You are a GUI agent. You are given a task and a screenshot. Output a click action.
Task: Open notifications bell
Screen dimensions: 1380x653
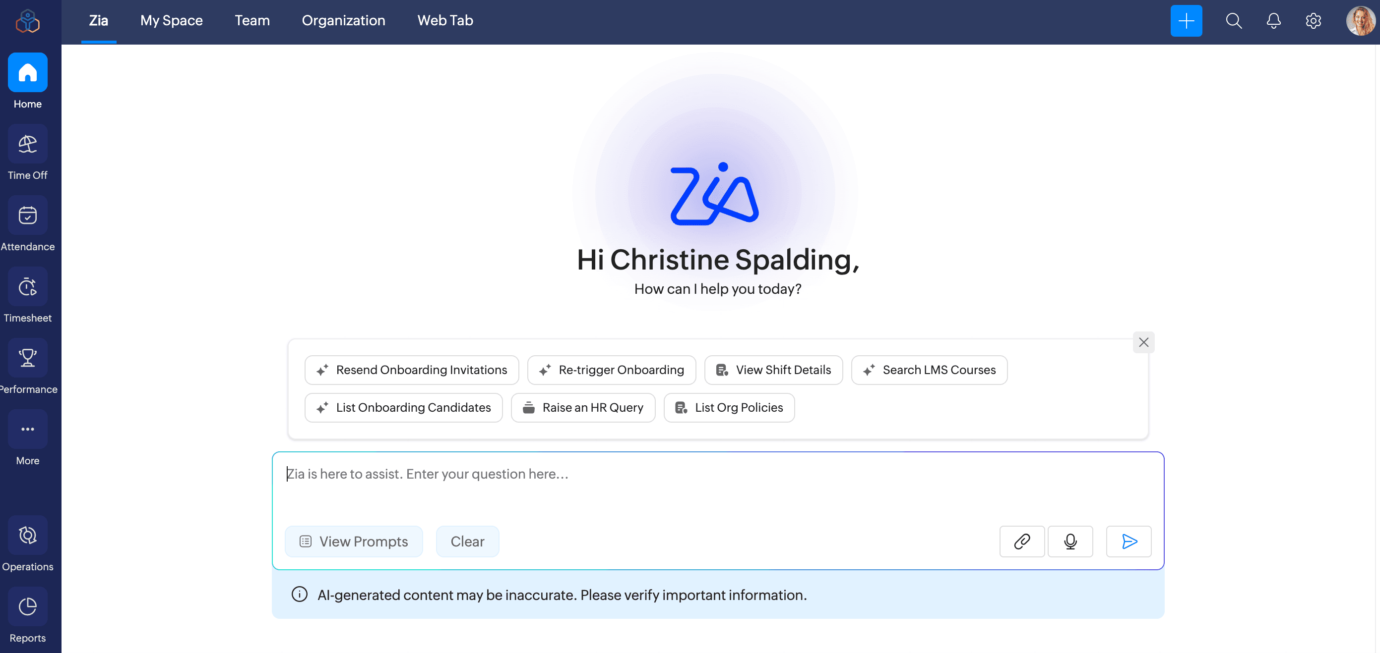[x=1273, y=21]
